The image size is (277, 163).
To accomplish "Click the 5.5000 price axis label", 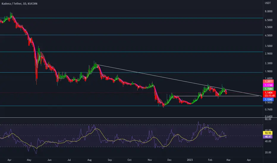I will (268, 27).
